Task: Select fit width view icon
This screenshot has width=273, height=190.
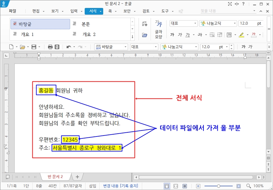Action: (176, 186)
